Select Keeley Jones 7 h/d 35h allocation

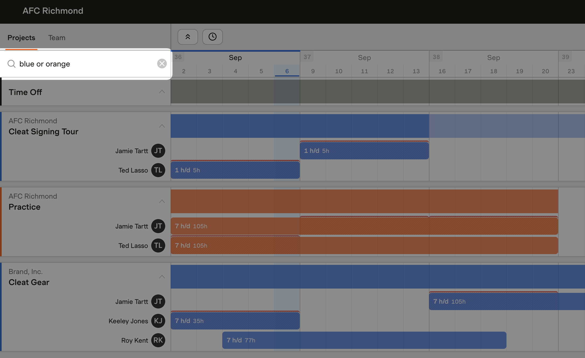click(x=235, y=321)
